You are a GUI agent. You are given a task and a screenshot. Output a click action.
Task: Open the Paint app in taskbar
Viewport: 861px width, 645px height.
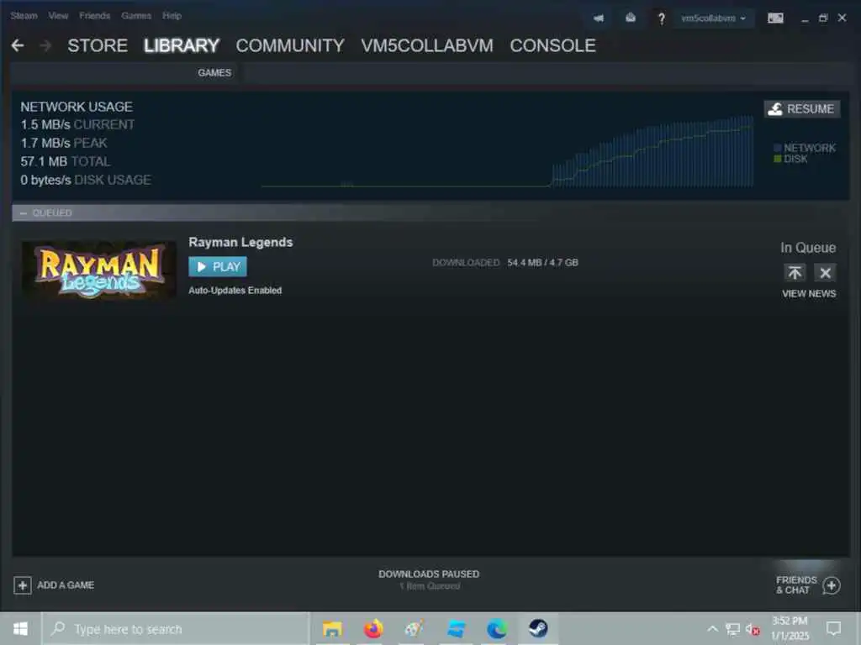pyautogui.click(x=414, y=628)
